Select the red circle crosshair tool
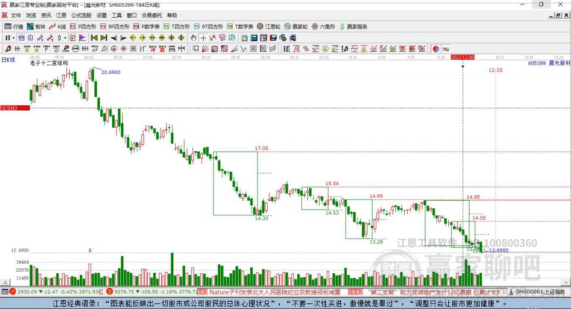The height and width of the screenshot is (309, 571). point(114,49)
